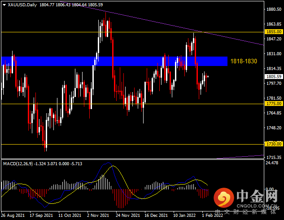Click the 24.478 MACD scale value
284x220 pixels.
(x=272, y=163)
